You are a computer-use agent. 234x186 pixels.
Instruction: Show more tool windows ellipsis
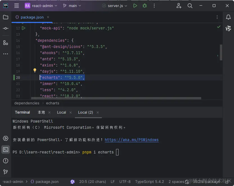[6, 54]
